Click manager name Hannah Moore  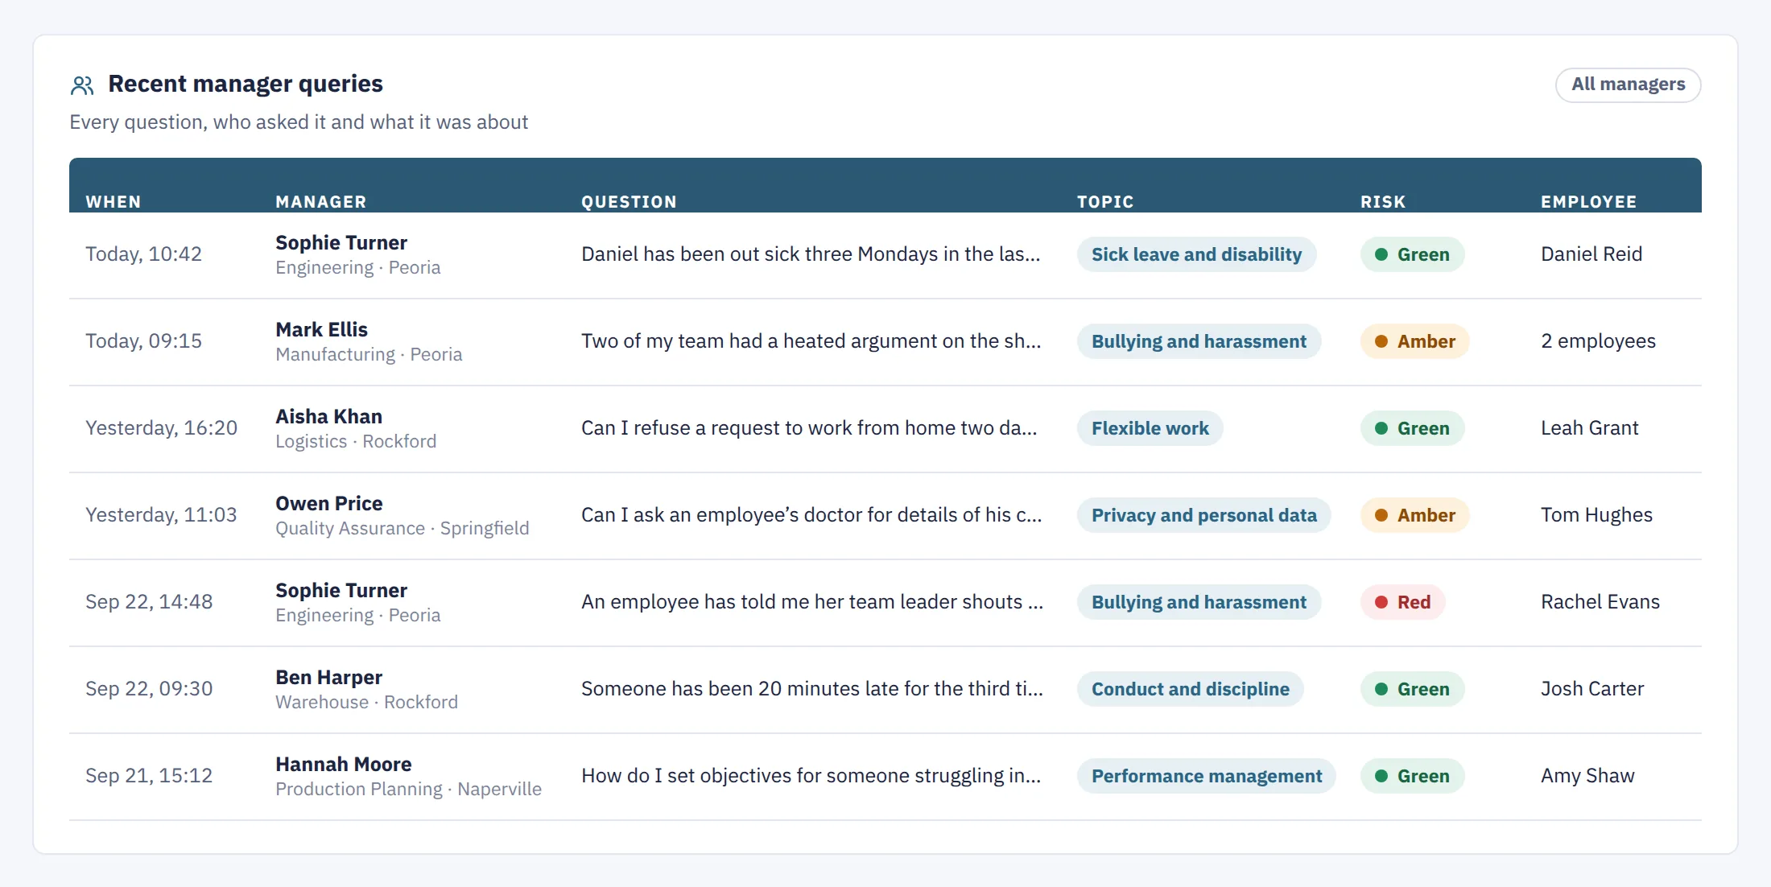343,765
